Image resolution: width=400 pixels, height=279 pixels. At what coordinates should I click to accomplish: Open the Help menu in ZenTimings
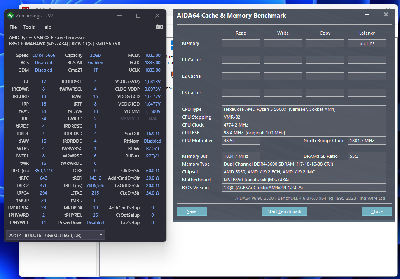pyautogui.click(x=46, y=27)
